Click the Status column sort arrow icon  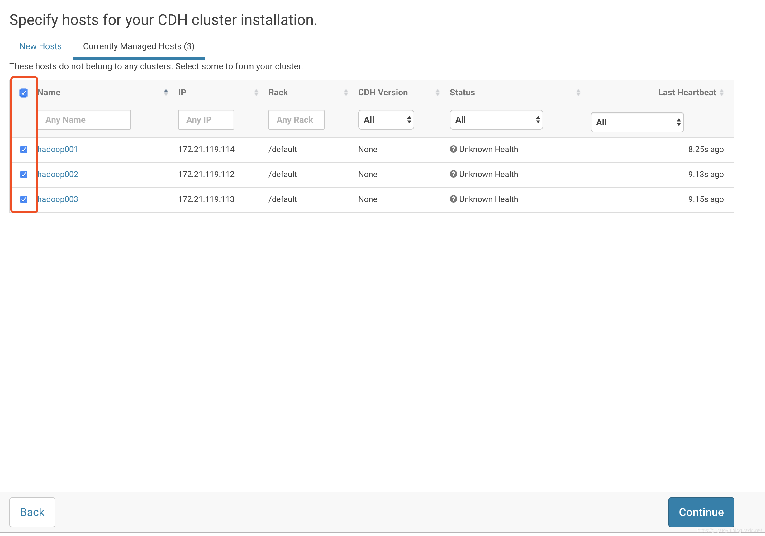point(578,93)
